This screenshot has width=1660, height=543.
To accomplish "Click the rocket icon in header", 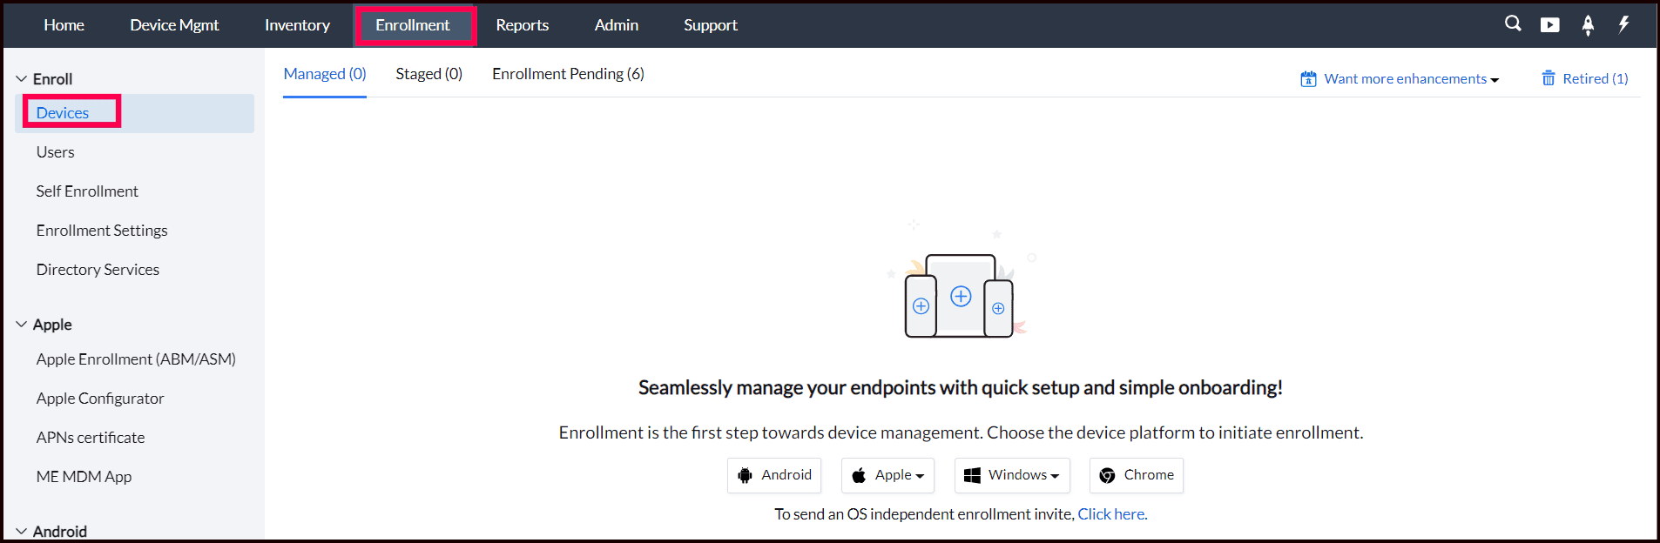I will pyautogui.click(x=1588, y=25).
